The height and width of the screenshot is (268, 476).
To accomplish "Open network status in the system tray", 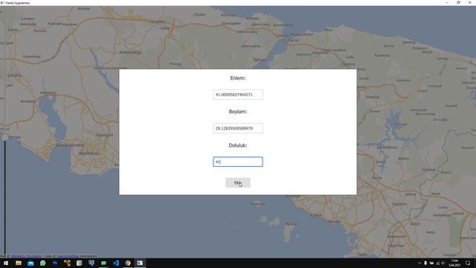I will 437,263.
